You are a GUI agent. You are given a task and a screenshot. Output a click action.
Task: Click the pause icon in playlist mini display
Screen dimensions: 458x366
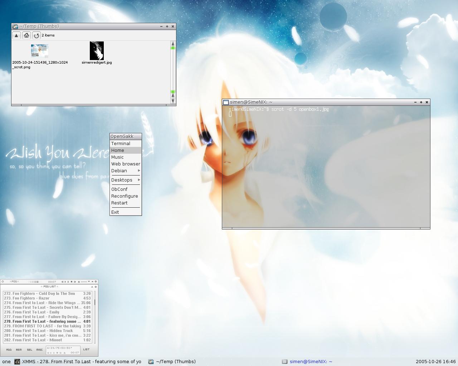(54, 353)
